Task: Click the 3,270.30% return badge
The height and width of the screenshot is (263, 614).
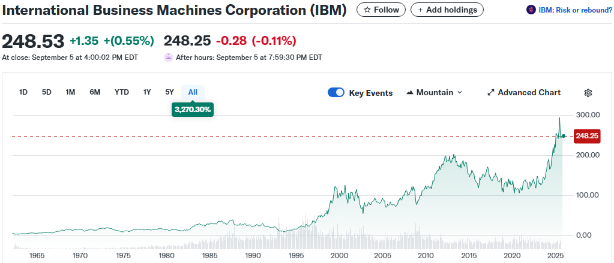Action: point(193,110)
